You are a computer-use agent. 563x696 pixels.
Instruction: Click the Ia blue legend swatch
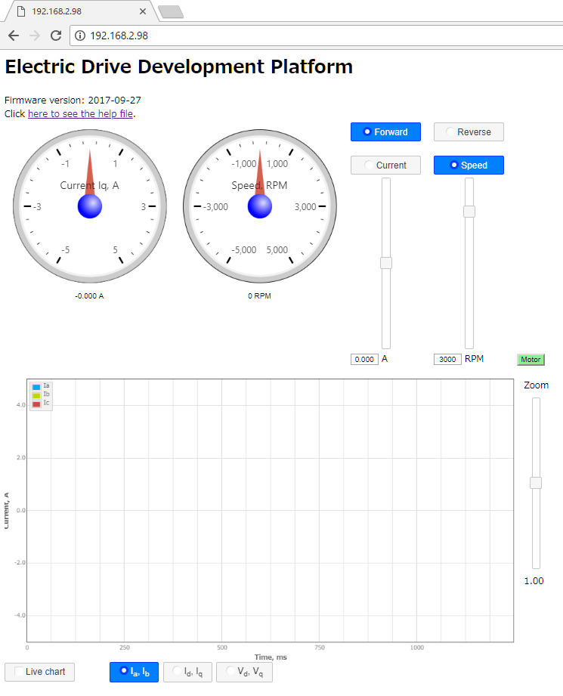coord(36,387)
